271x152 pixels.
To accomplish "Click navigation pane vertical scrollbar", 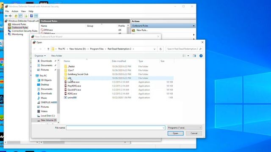I will point(58,91).
